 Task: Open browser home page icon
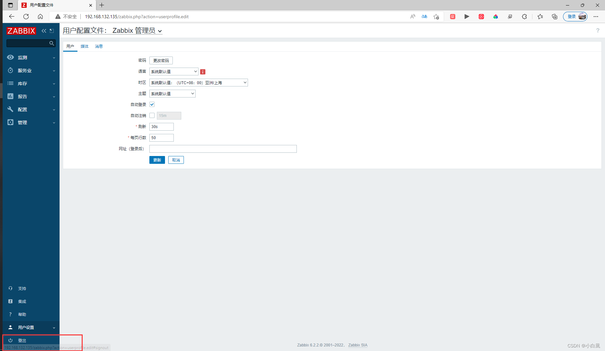[x=40, y=17]
